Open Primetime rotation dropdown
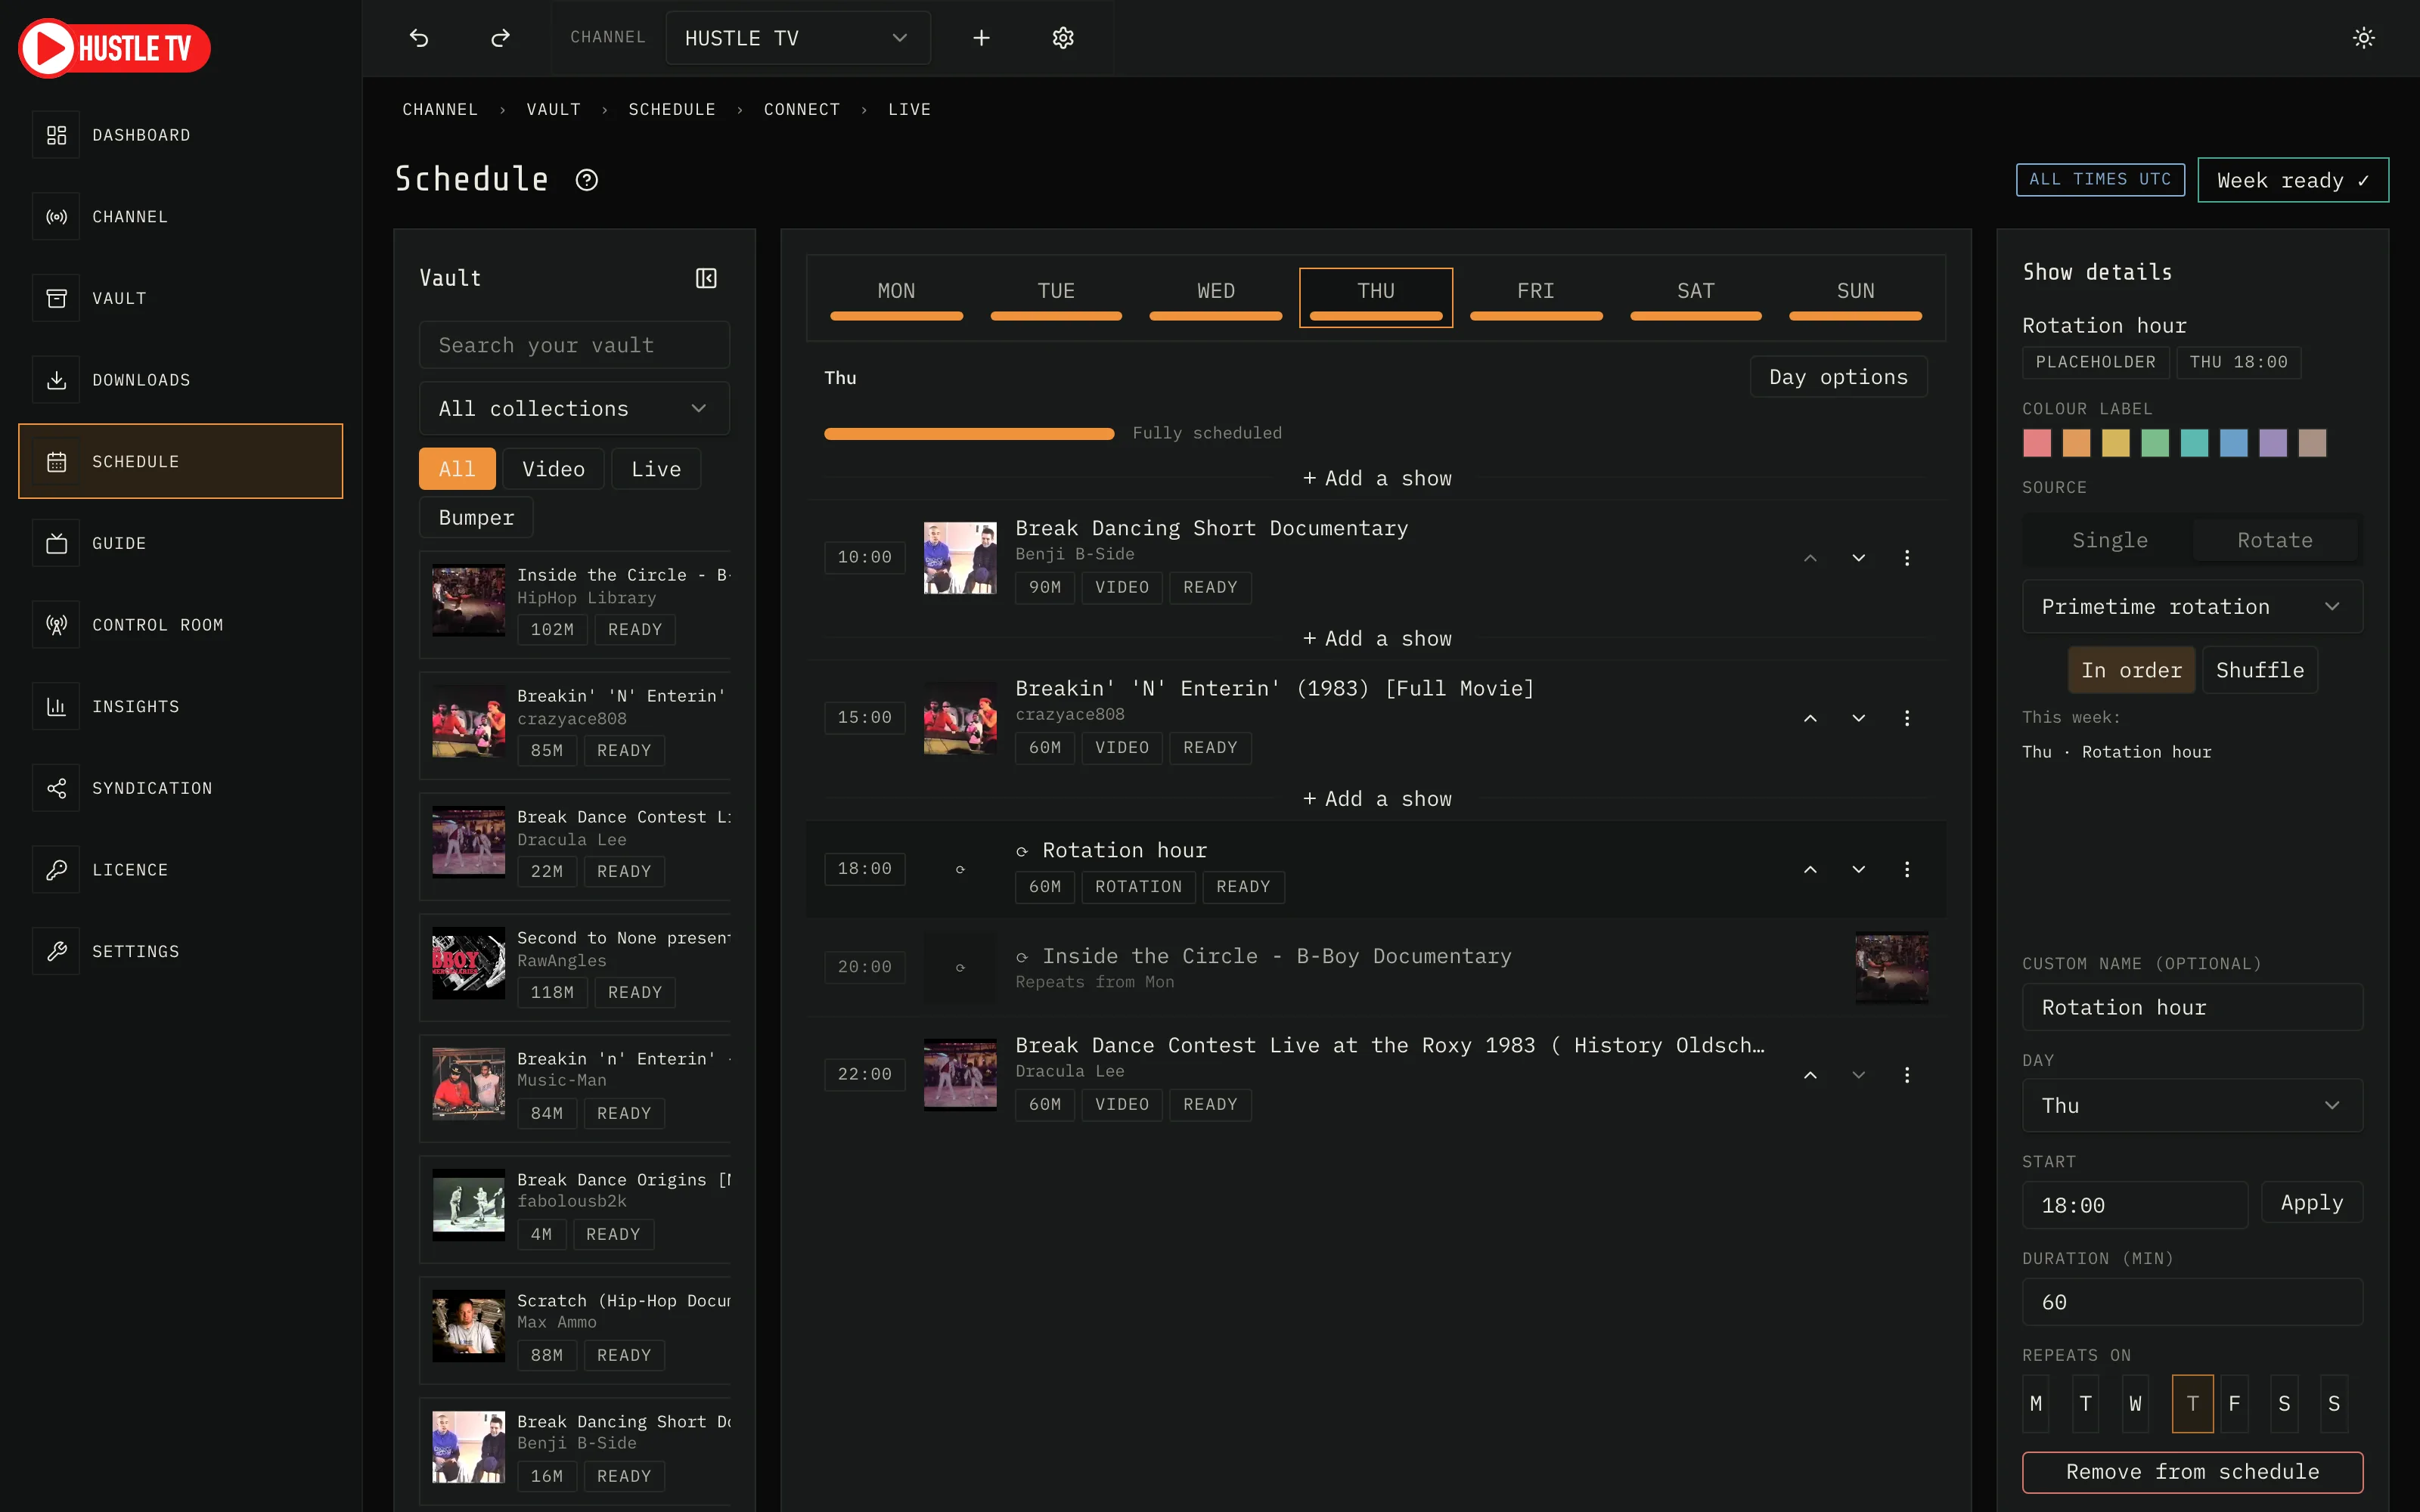Screen dimensions: 2420x1512 (2192, 606)
